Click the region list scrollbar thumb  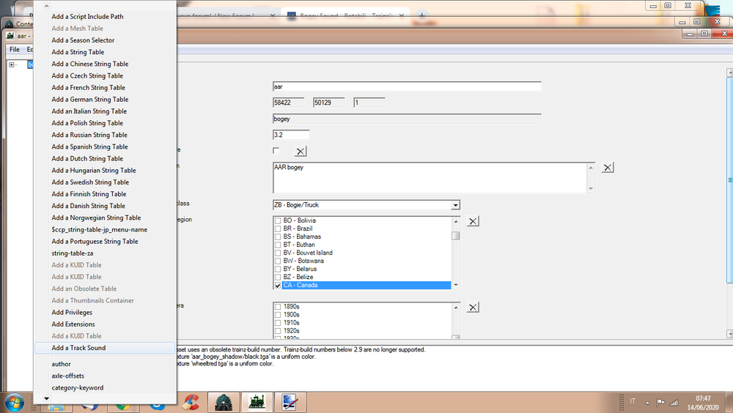tap(456, 236)
